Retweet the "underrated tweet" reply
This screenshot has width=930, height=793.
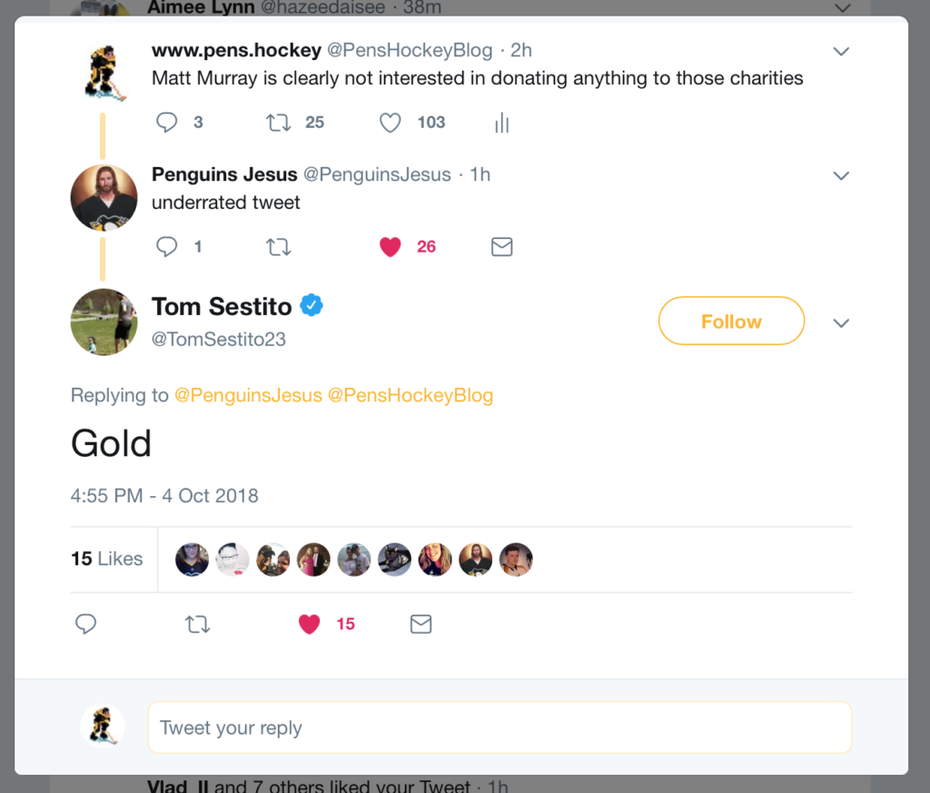(x=278, y=246)
